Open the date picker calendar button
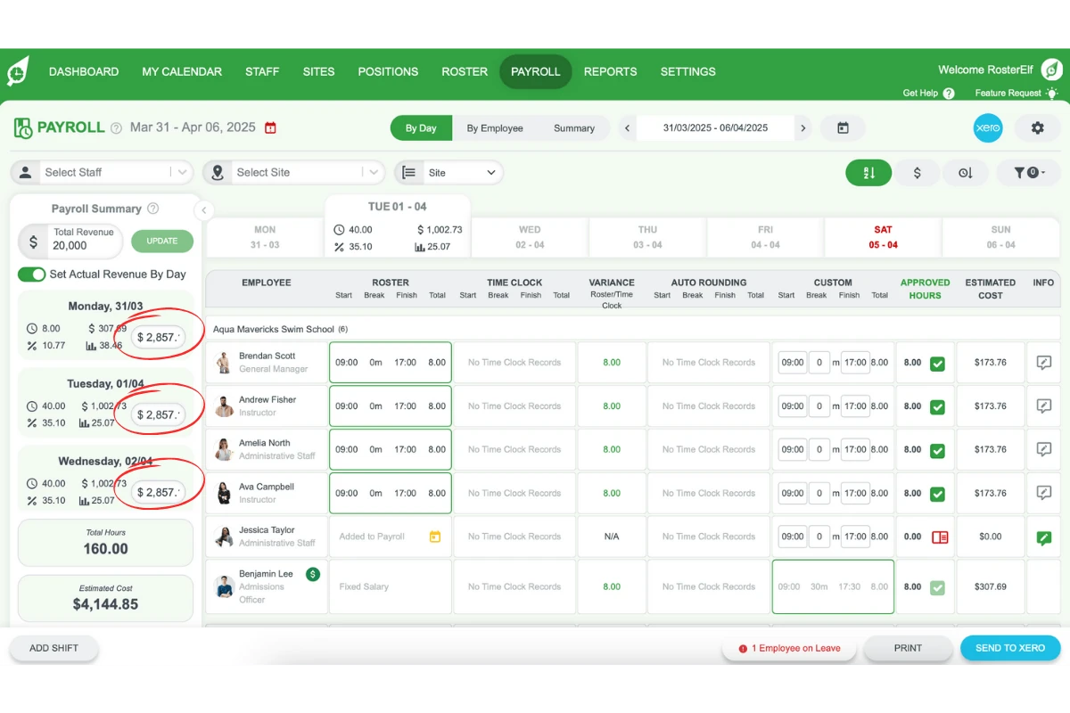Viewport: 1070px width, 713px height. 843,128
